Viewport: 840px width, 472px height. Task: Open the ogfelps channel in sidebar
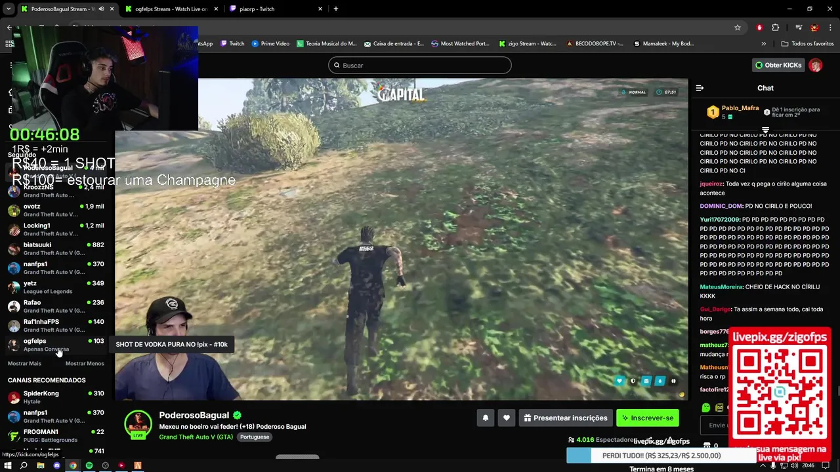pyautogui.click(x=56, y=345)
